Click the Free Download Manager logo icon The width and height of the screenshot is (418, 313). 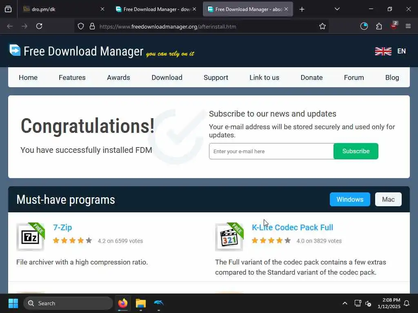(15, 50)
